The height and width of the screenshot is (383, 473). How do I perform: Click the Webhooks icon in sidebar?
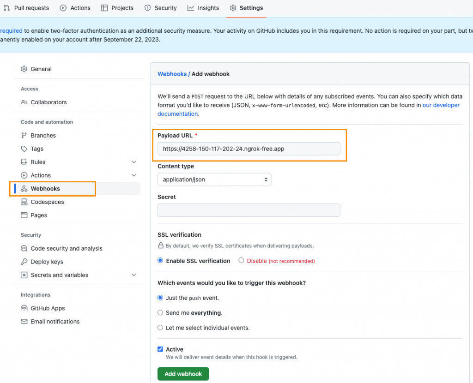[x=24, y=189]
